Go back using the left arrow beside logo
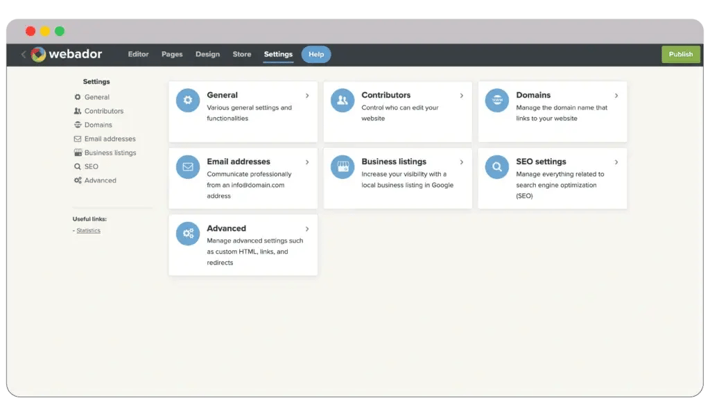Viewport: 710px width, 416px height. 23,54
